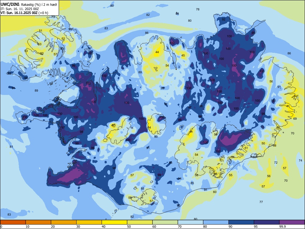305x229 pixels.
Task: Click the legend label '95'
Action: tap(256, 227)
